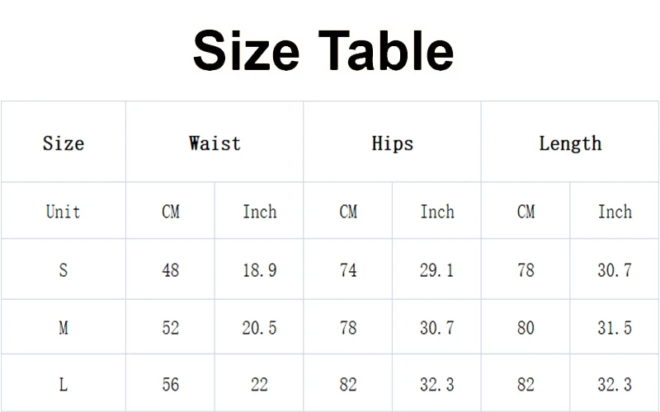This screenshot has height=412, width=660.
Task: Click the L size row label
Action: point(64,383)
